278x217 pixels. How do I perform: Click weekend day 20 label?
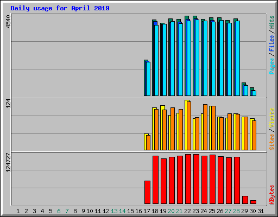pos(171,211)
